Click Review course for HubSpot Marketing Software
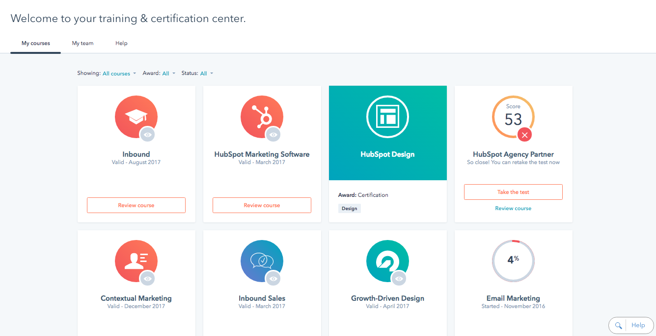The width and height of the screenshot is (656, 336). pyautogui.click(x=262, y=205)
